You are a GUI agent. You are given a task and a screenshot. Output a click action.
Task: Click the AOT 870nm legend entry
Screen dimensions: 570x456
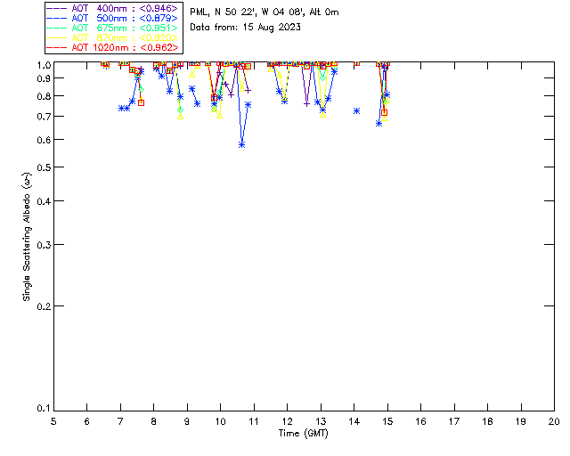[x=113, y=37]
